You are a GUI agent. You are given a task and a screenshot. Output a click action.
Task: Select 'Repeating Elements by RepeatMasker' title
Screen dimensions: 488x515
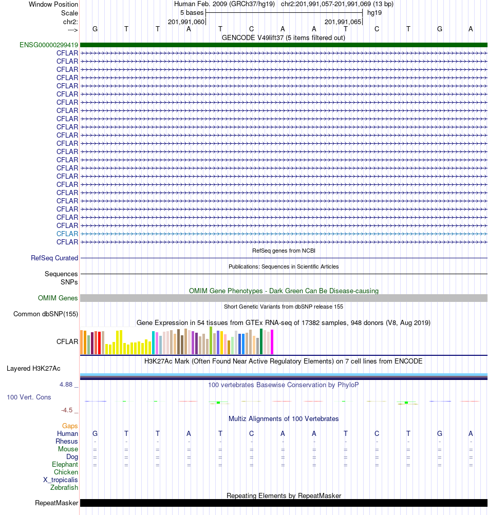(284, 495)
